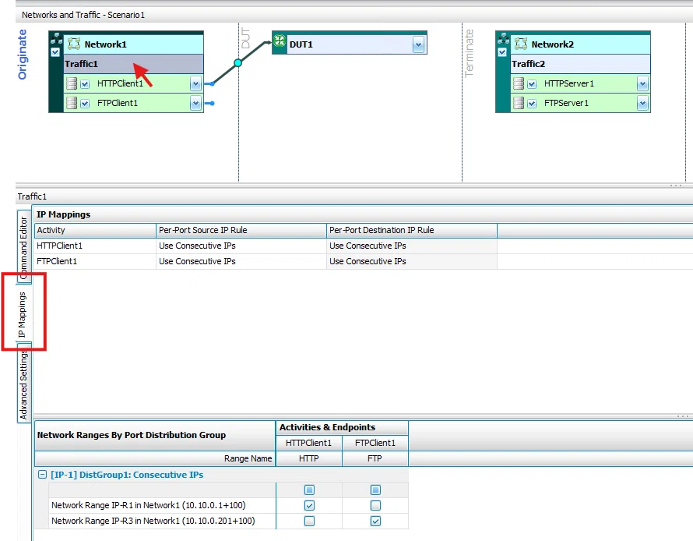Screen dimensions: 693x541
Task: Uncheck the HTTPClient1 activity checkbox
Action: (x=85, y=83)
